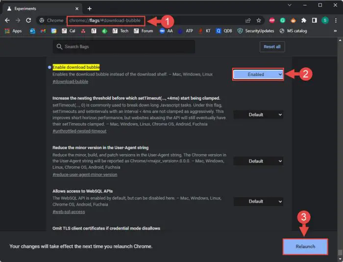Close the Experiments tab
The height and width of the screenshot is (262, 343).
click(77, 8)
